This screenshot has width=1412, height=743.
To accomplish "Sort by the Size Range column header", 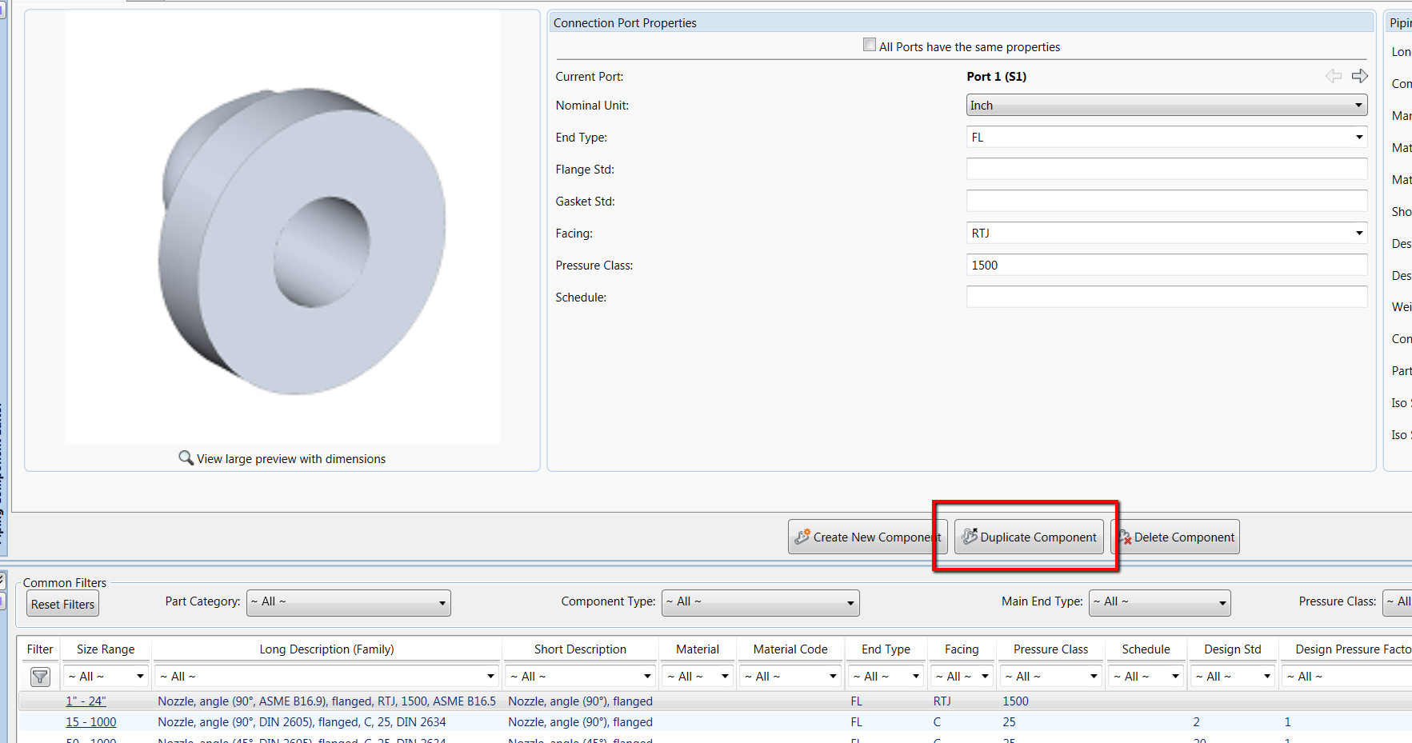I will 106,649.
